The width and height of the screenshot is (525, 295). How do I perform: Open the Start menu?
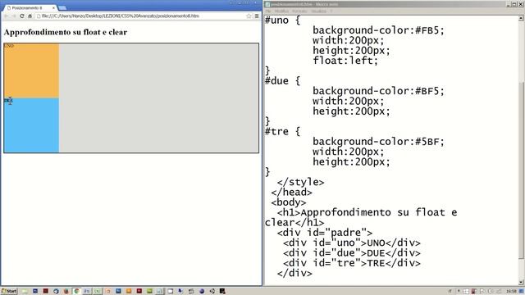point(9,291)
